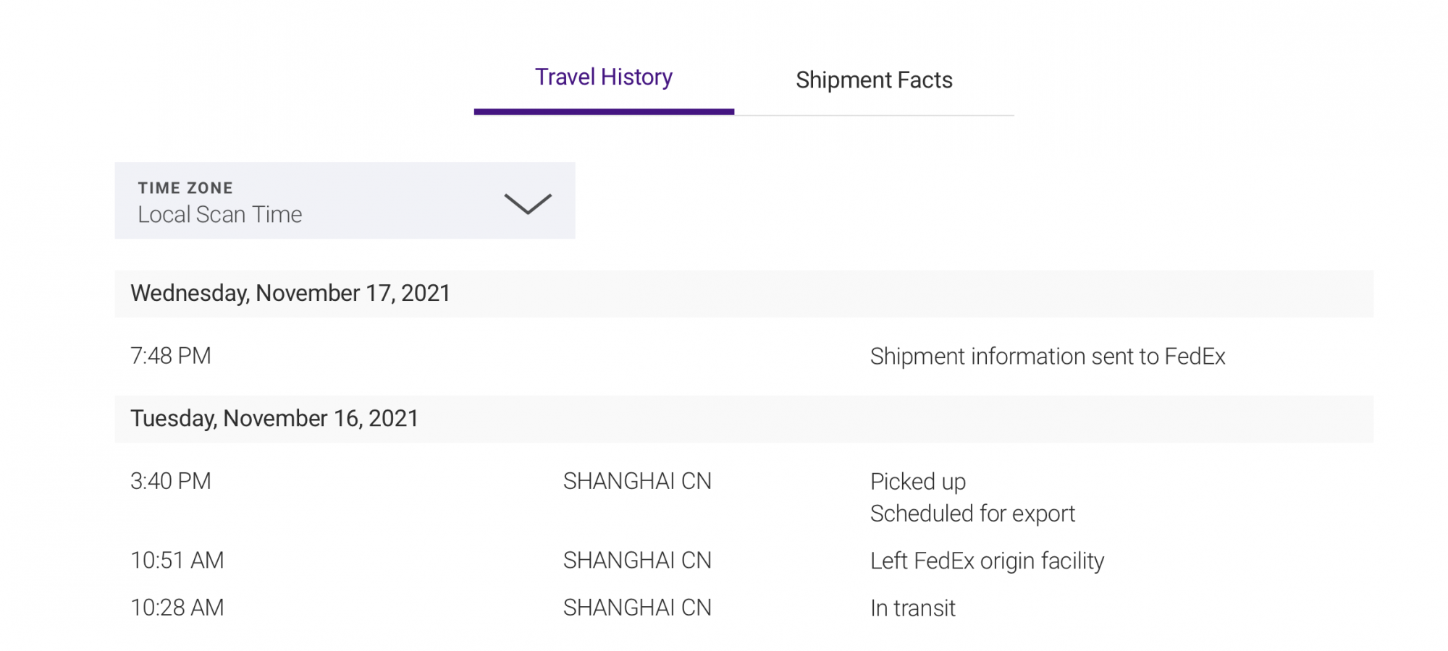
Task: Click the 10:28 AM timestamp
Action: click(x=177, y=608)
